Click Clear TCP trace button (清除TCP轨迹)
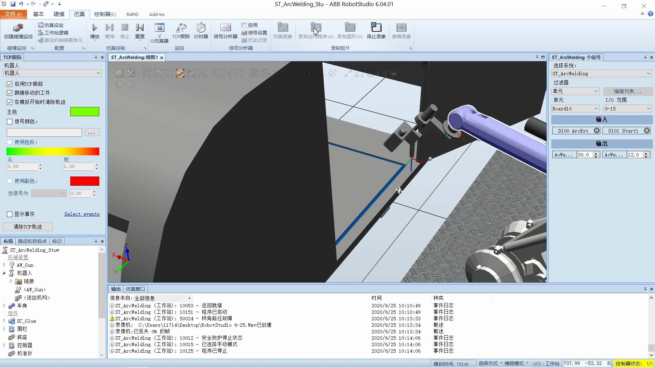The image size is (655, 368). 28,227
